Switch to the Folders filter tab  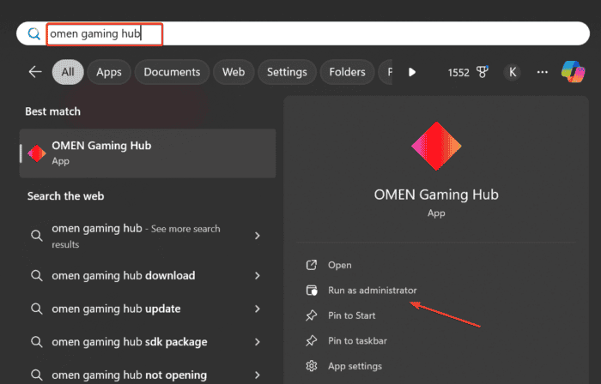tap(347, 72)
